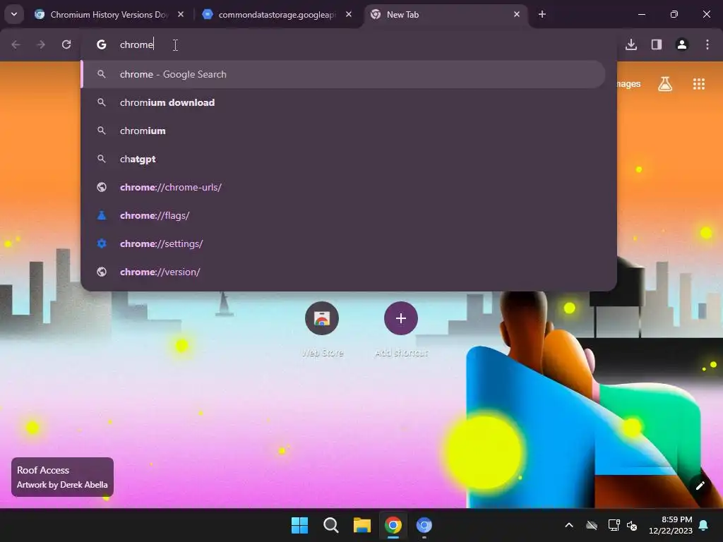Open the Downloads toolbar icon
The width and height of the screenshot is (723, 542).
tap(631, 44)
